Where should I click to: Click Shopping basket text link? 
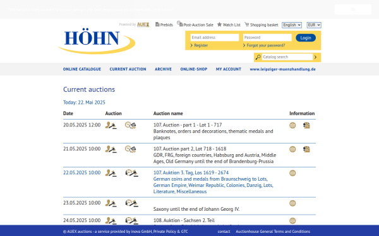click(x=264, y=25)
